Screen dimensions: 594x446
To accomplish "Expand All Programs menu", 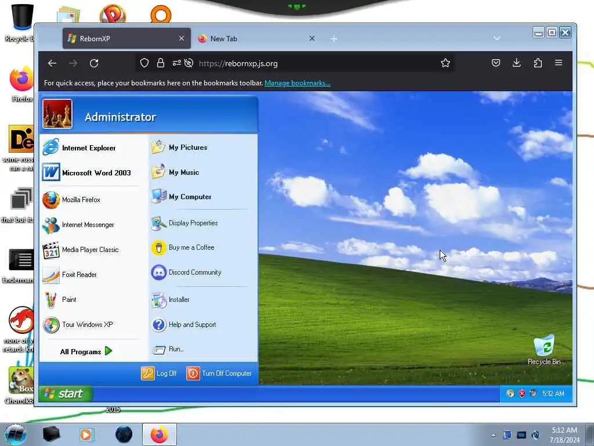I will (x=86, y=351).
